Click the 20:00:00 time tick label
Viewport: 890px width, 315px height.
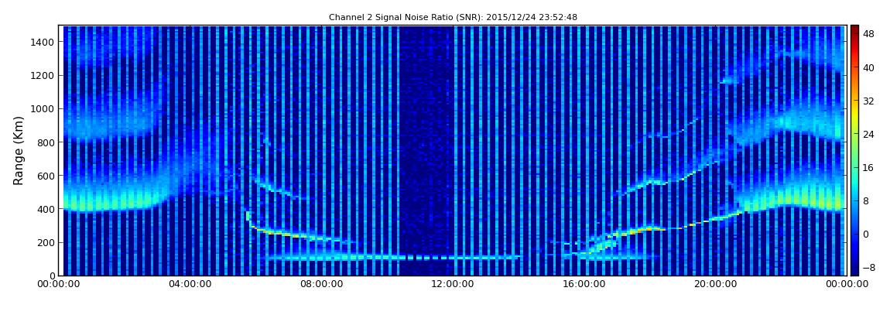point(714,284)
